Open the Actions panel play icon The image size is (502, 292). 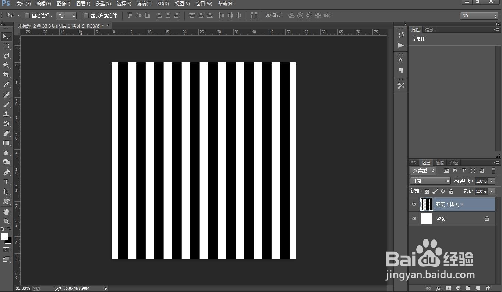click(401, 45)
